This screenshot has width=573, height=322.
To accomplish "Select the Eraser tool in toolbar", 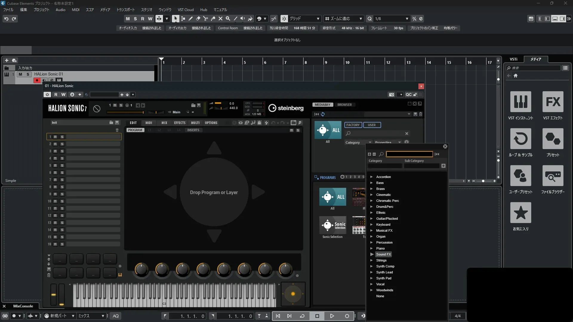I will (198, 18).
